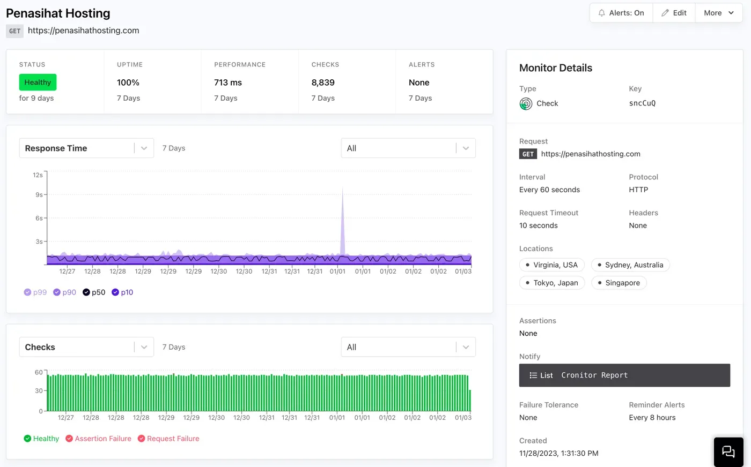This screenshot has width=751, height=467.
Task: Open the live chat widget icon
Action: 728,451
